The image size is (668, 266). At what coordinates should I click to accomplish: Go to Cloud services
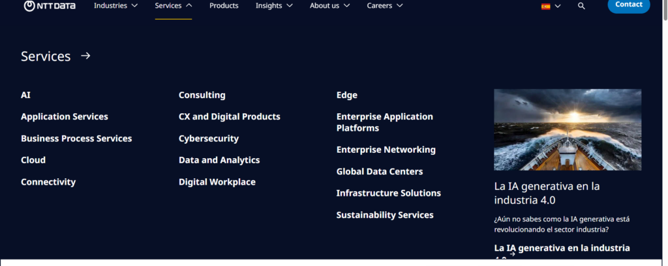click(x=33, y=160)
